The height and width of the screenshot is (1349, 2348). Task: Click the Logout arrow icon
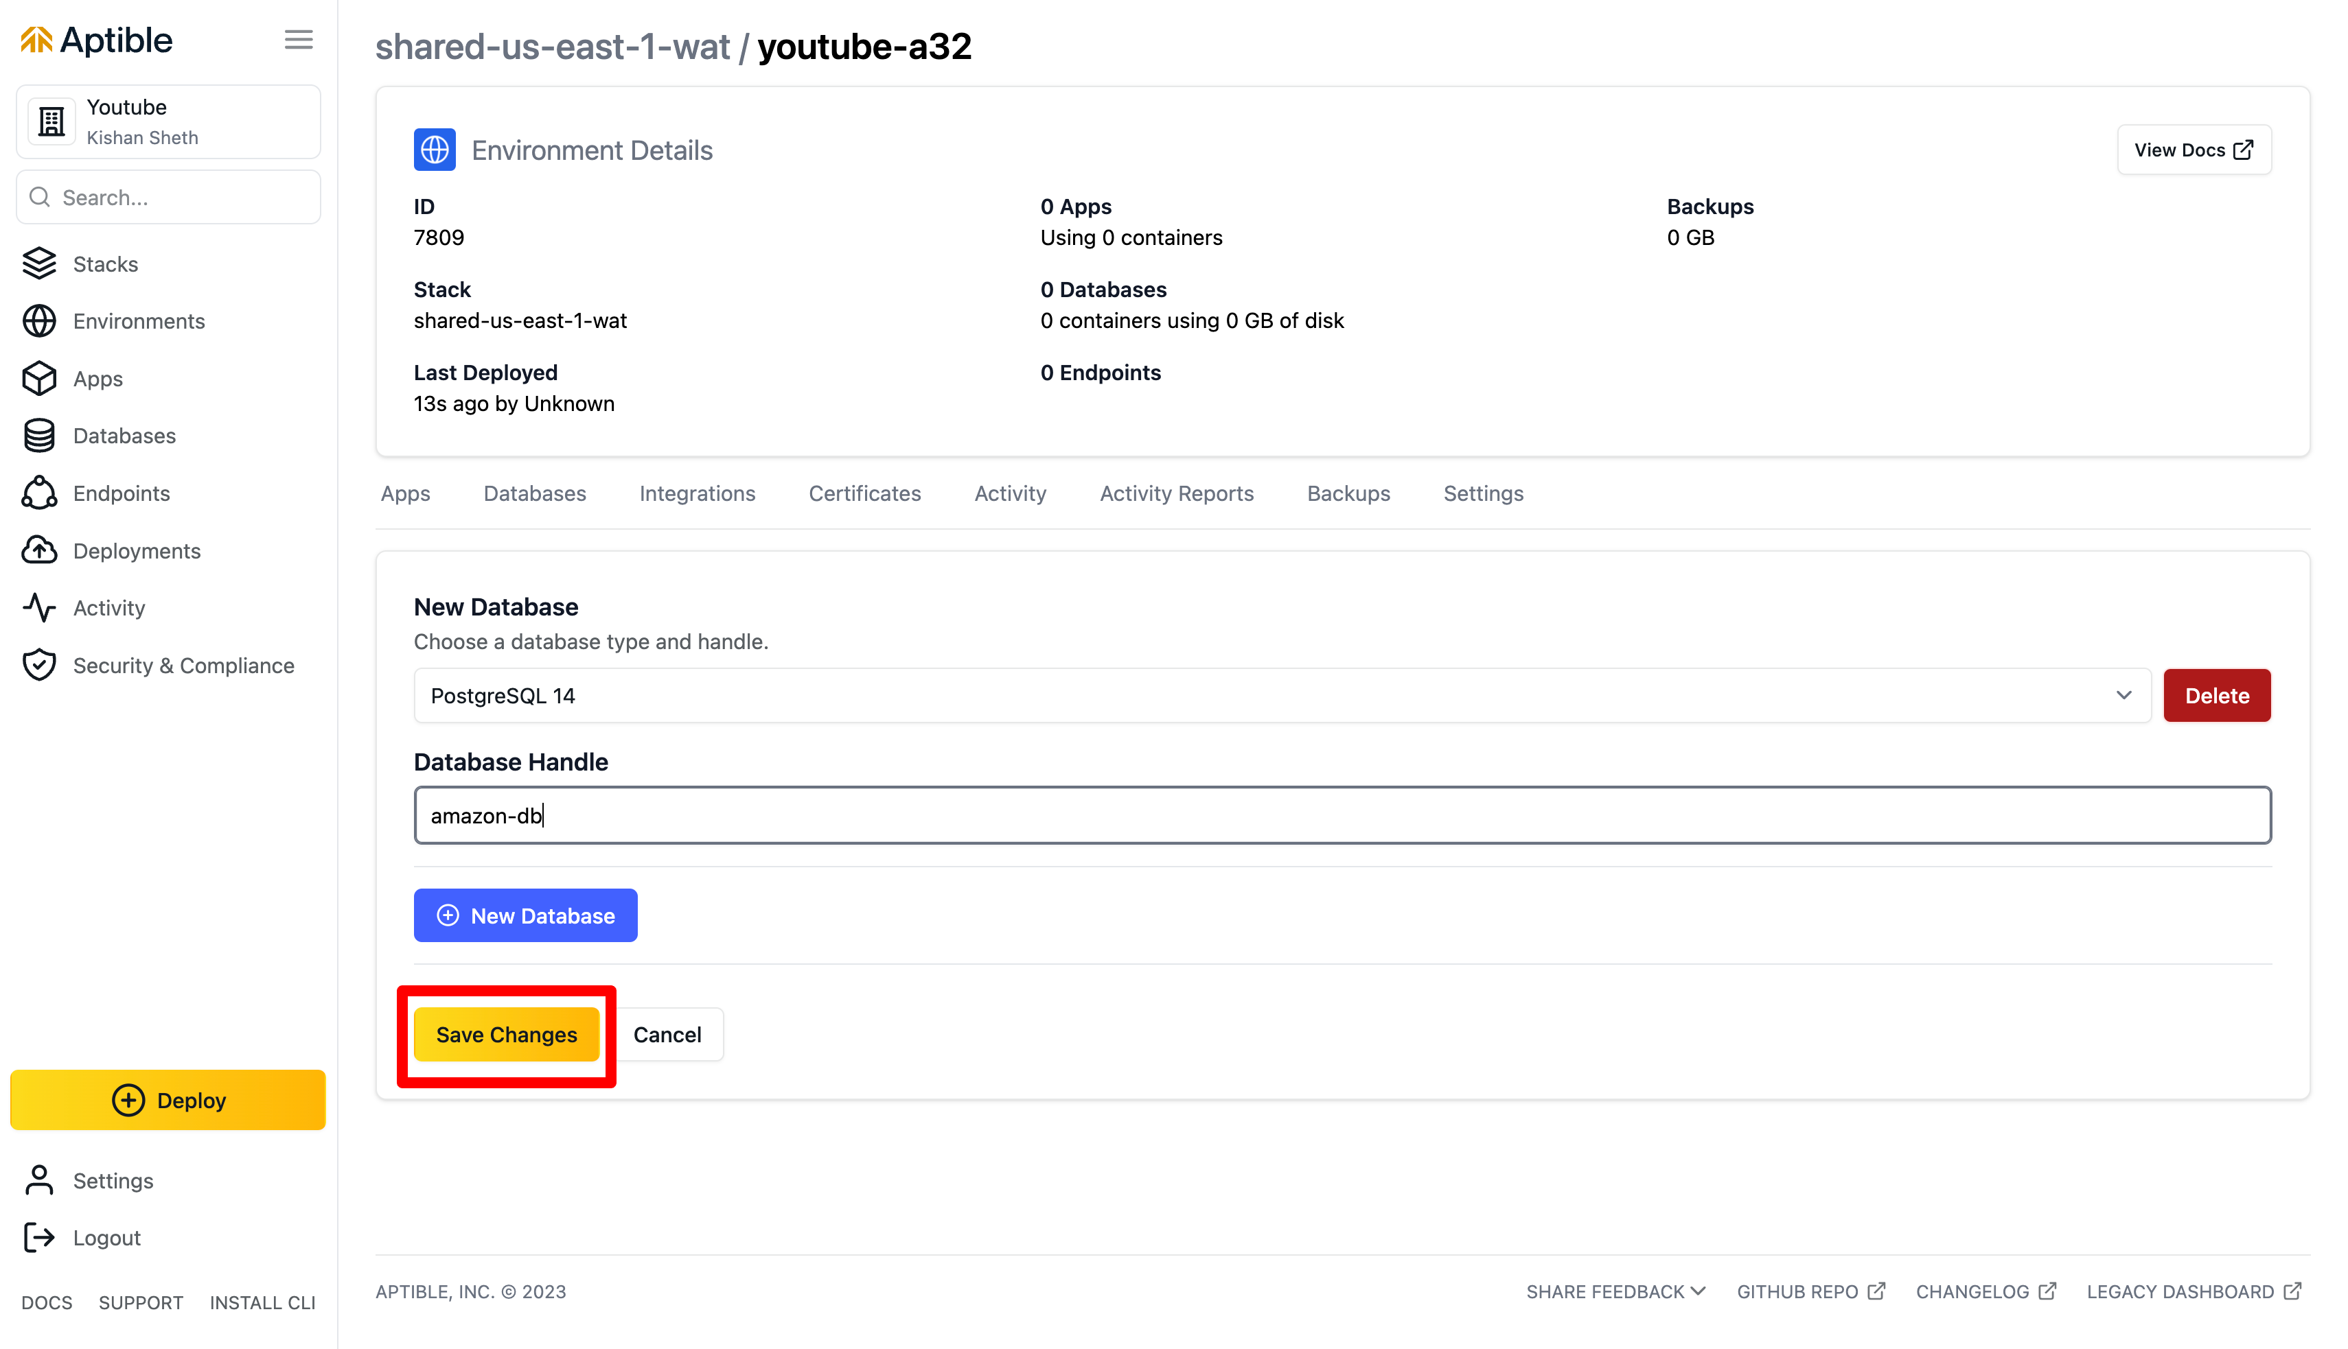click(39, 1238)
